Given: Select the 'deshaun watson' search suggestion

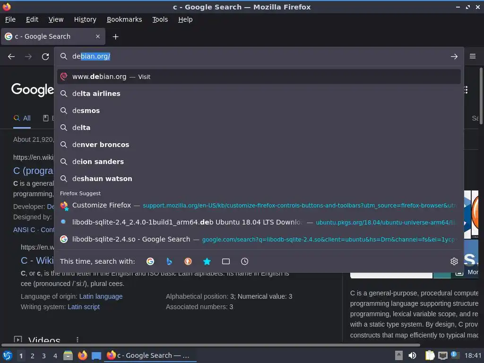Looking at the screenshot, I should click(259, 178).
